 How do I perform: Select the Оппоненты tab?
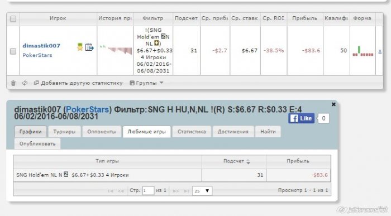tap(102, 132)
